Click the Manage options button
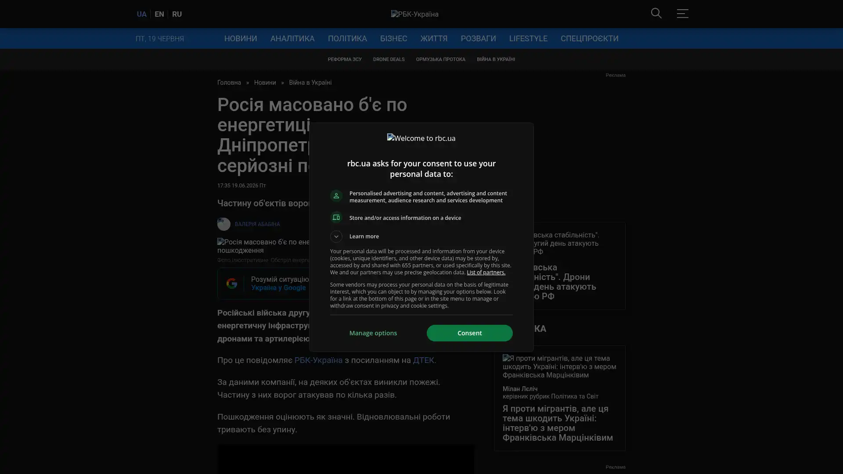843x474 pixels. tap(373, 333)
